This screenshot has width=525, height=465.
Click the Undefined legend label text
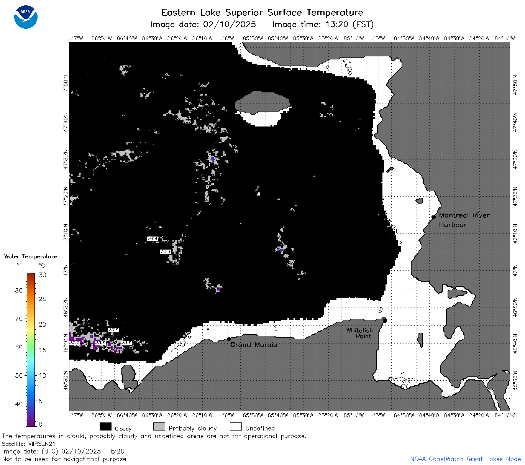pos(260,428)
